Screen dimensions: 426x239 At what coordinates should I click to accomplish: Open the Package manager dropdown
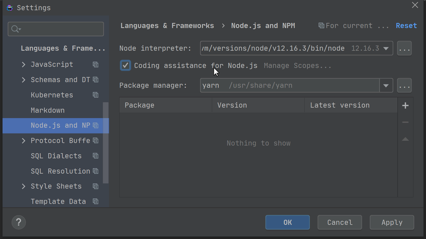tap(386, 85)
